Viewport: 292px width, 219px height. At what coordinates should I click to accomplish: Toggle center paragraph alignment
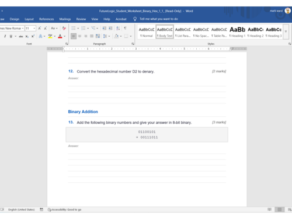pos(79,36)
